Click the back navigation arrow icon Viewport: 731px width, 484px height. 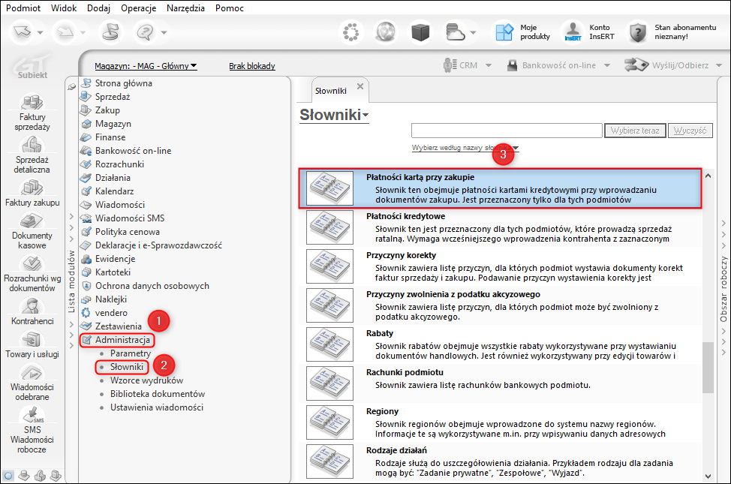click(x=22, y=32)
